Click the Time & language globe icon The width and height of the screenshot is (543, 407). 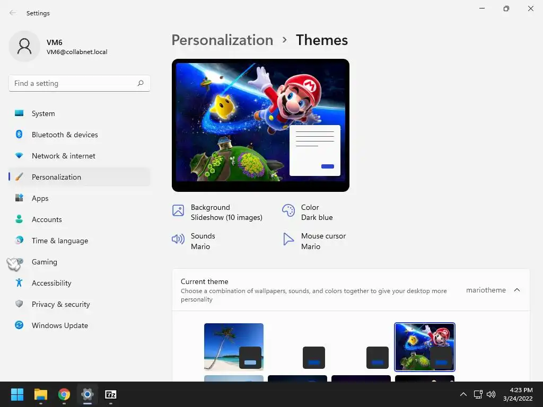tap(19, 240)
